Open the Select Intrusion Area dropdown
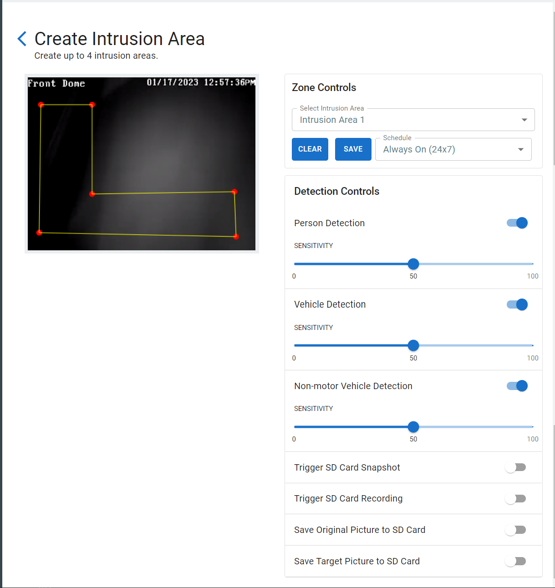Screen dimensions: 555x588 coord(413,120)
